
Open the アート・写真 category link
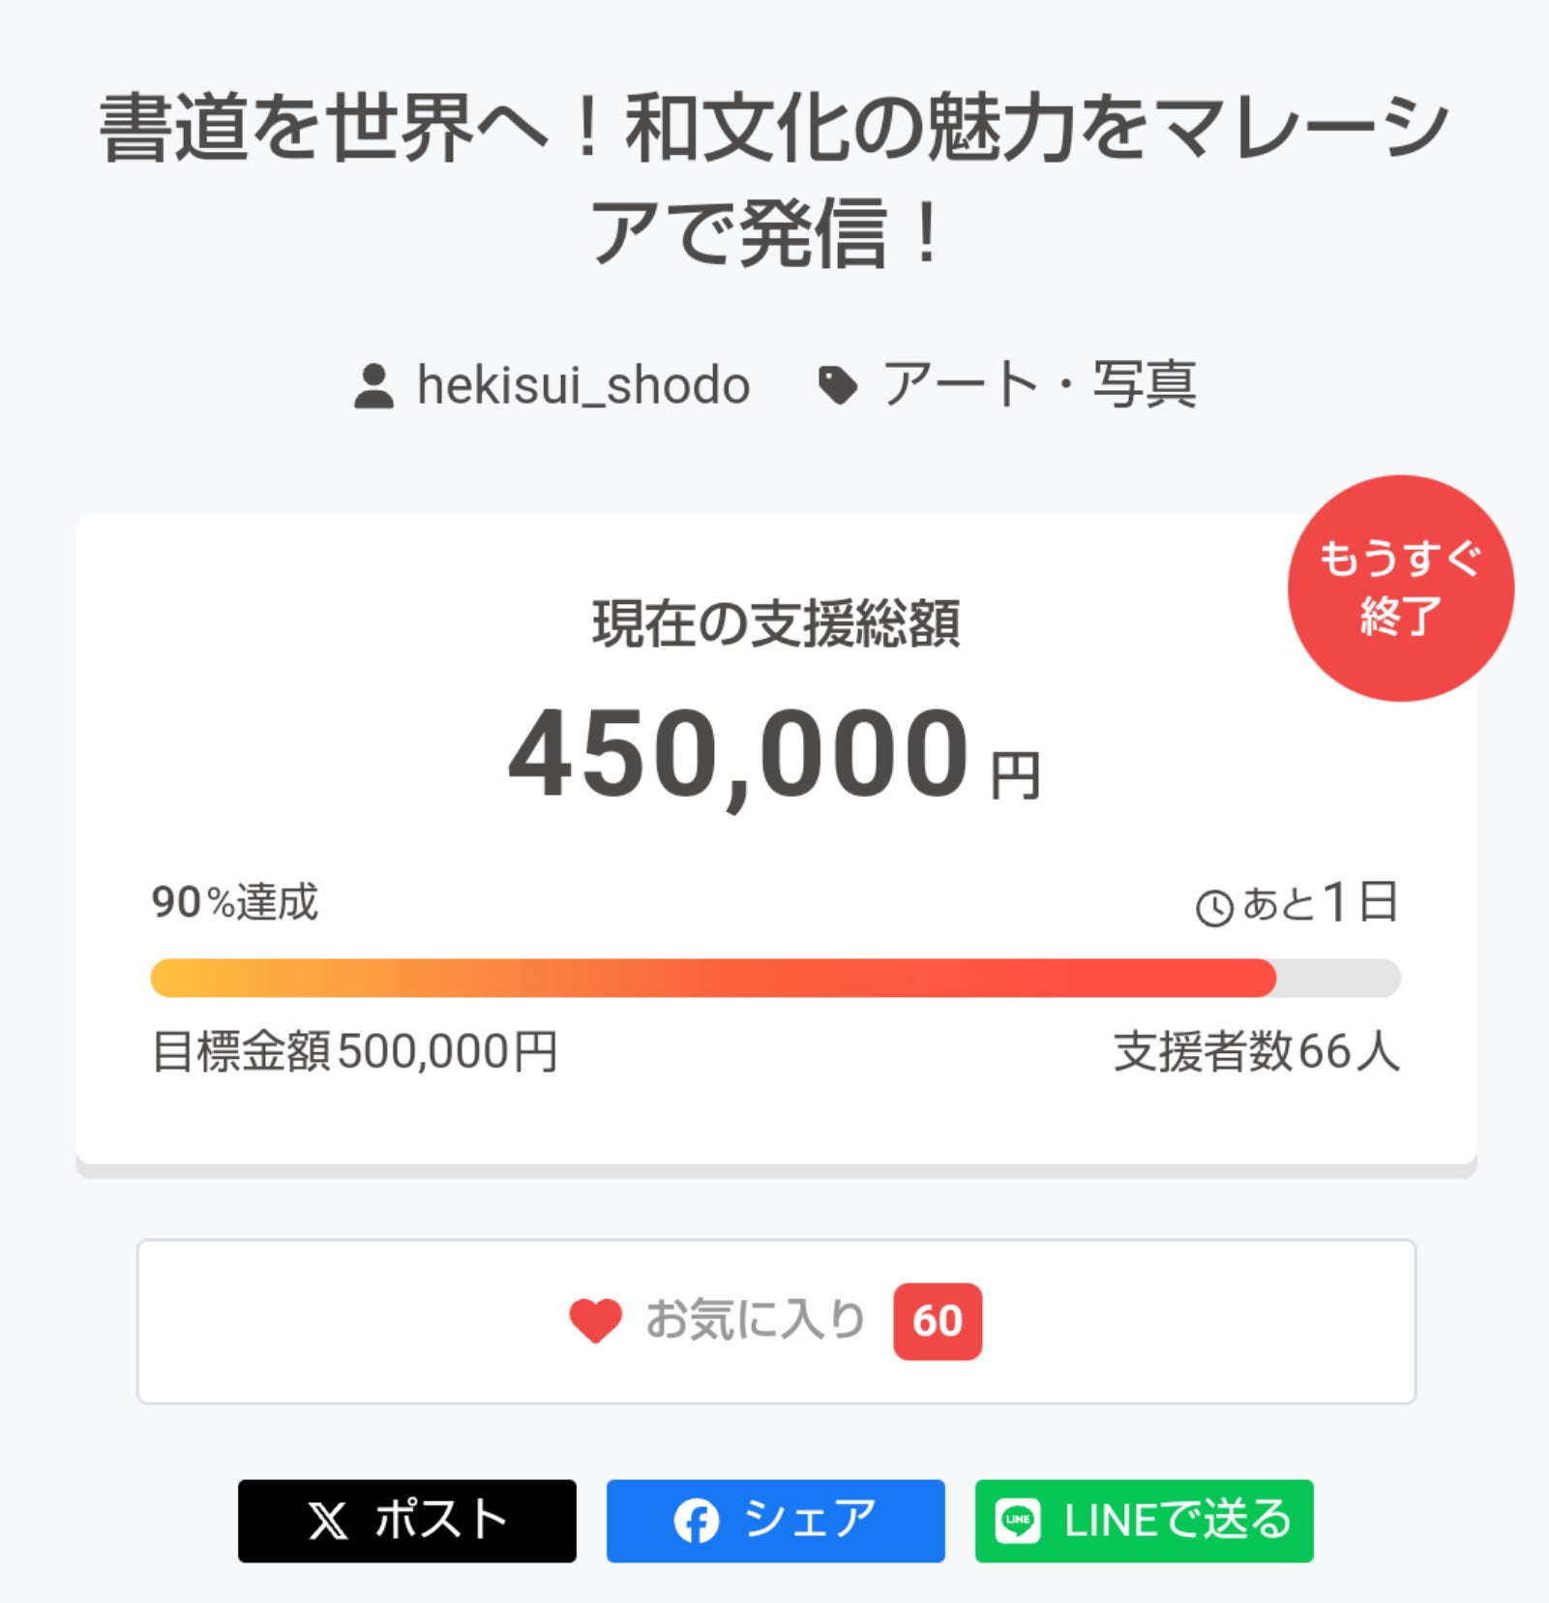coord(1039,385)
